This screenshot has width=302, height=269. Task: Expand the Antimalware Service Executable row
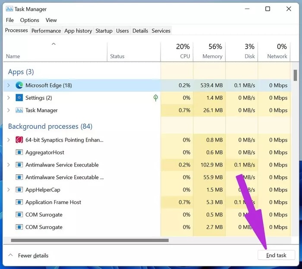8,165
